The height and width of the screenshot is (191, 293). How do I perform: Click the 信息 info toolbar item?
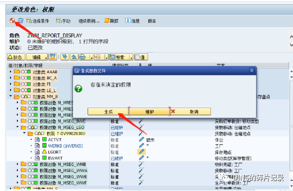pyautogui.click(x=133, y=21)
